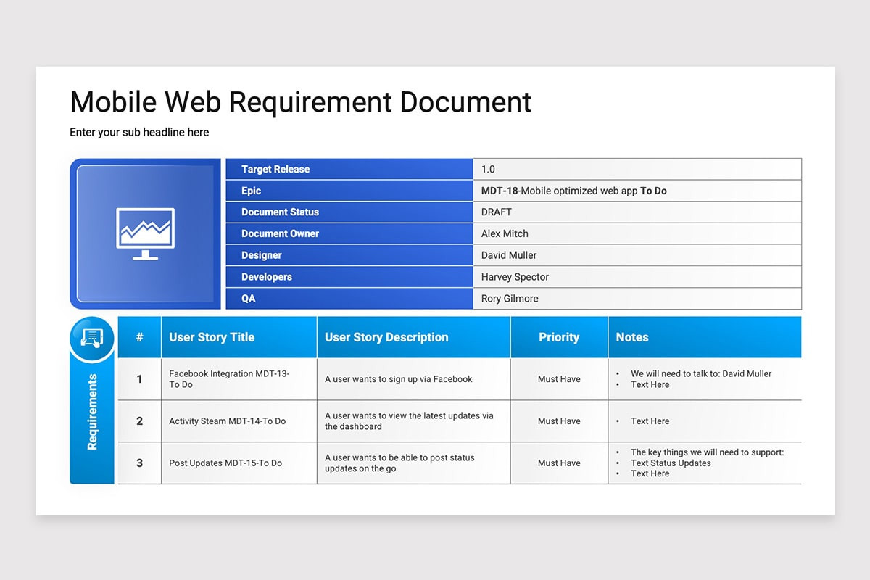Screen dimensions: 870x580
Task: Click the MDT-18 Mobile optimized web app cell
Action: coord(637,191)
